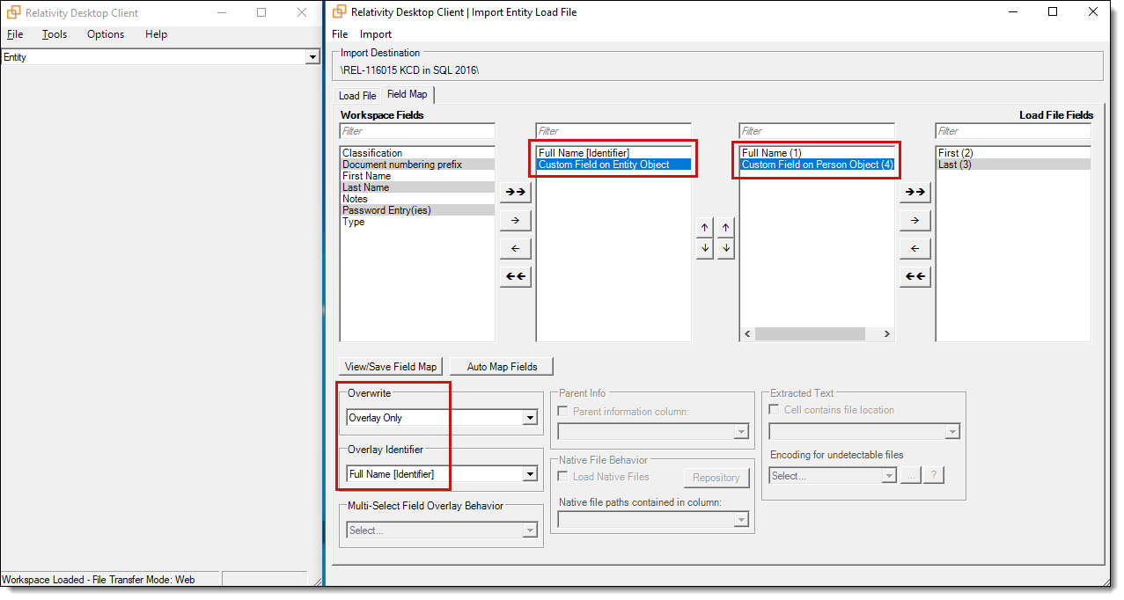Move mapped workspace field up with left up arrow
Image resolution: width=1124 pixels, height=600 pixels.
coord(704,228)
